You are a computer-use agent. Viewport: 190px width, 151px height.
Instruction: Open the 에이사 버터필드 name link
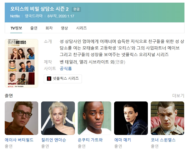pyautogui.click(x=19, y=140)
